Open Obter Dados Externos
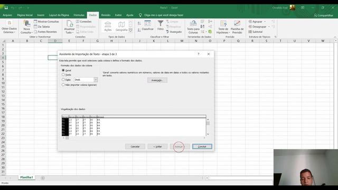338x190 pixels. pos(9,27)
